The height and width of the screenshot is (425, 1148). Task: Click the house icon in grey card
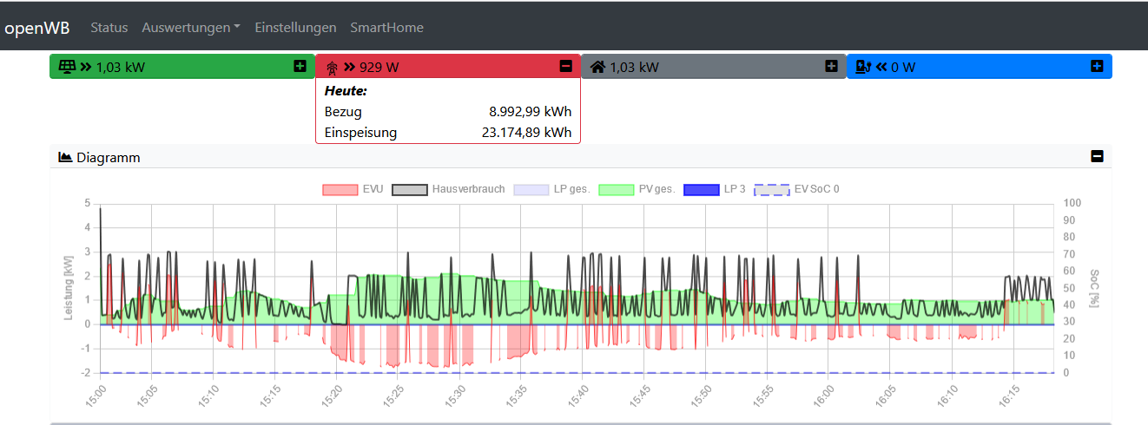[x=597, y=66]
